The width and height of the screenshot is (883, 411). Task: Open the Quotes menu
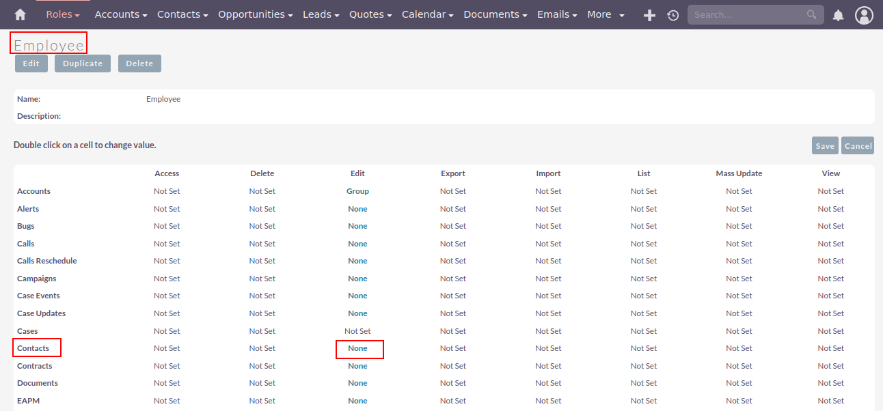371,14
